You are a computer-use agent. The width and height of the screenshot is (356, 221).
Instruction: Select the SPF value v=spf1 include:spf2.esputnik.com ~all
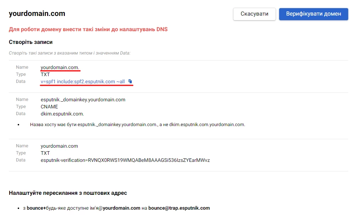(x=83, y=81)
